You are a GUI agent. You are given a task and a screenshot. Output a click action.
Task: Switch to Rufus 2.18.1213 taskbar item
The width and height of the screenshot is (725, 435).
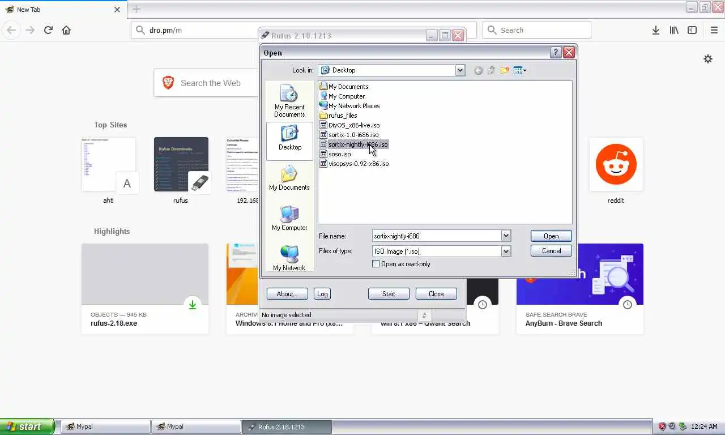(x=287, y=427)
